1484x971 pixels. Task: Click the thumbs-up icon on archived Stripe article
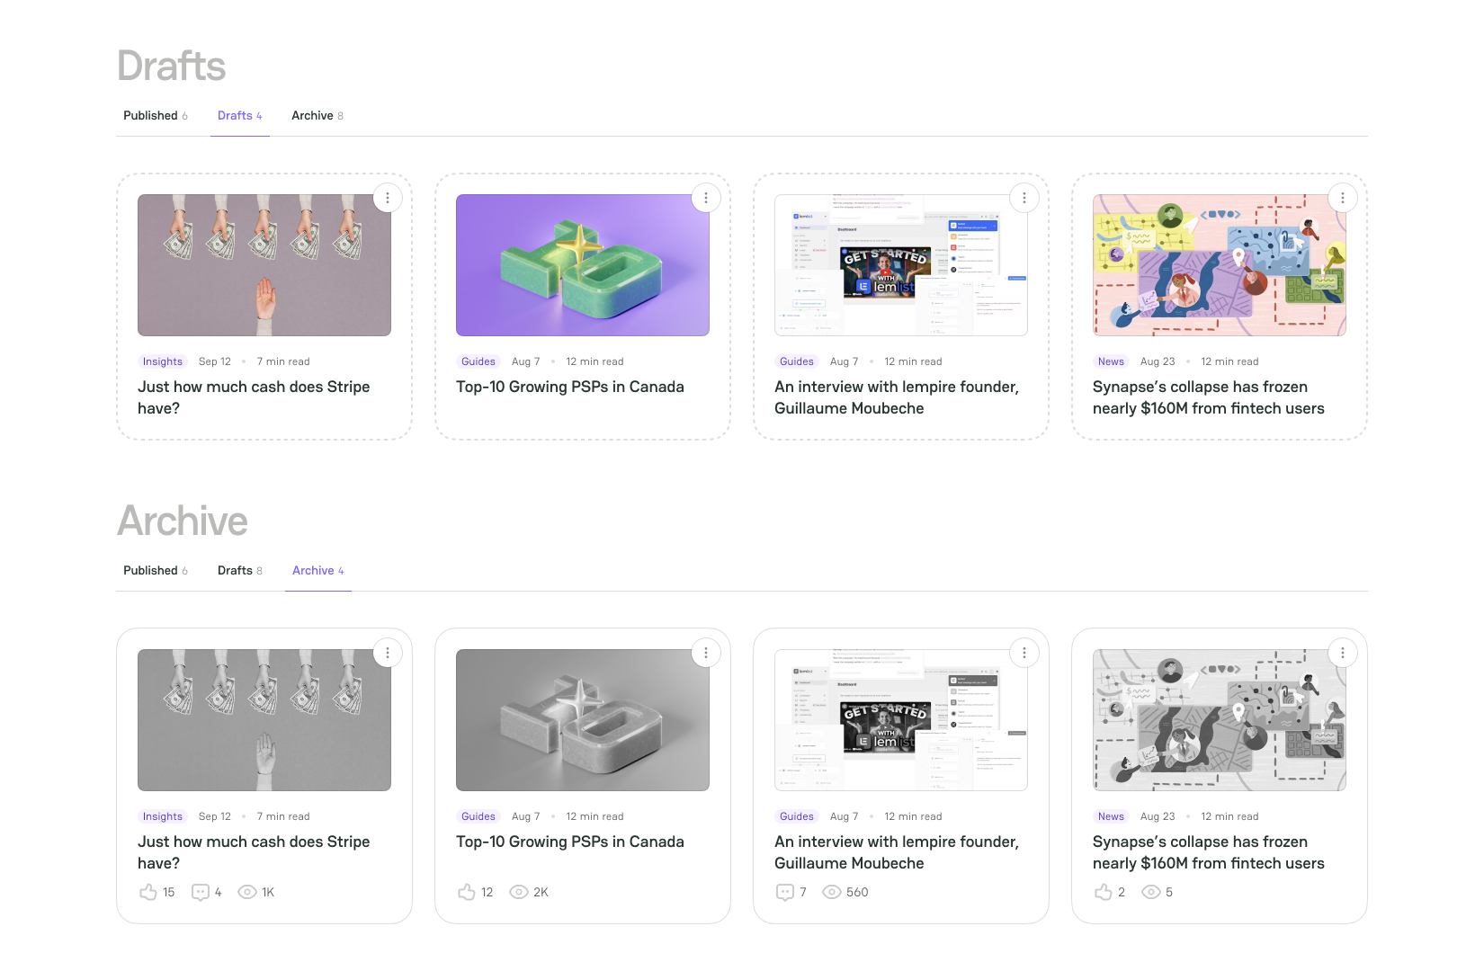pos(148,892)
